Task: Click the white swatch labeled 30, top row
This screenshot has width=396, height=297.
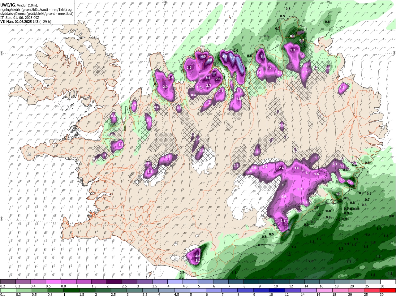Action: click(x=388, y=282)
